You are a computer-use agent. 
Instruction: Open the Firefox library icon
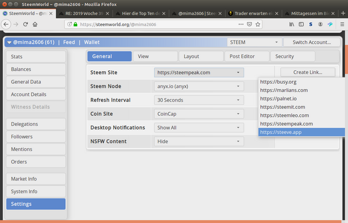click(x=291, y=24)
